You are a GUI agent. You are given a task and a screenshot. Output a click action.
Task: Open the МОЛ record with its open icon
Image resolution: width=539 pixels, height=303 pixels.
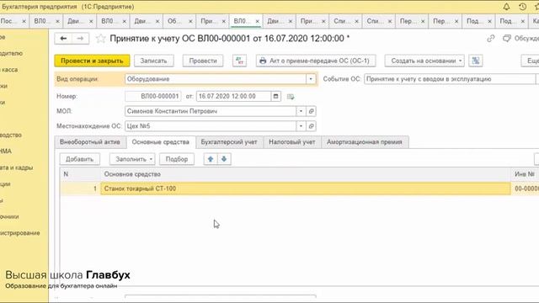tap(311, 111)
